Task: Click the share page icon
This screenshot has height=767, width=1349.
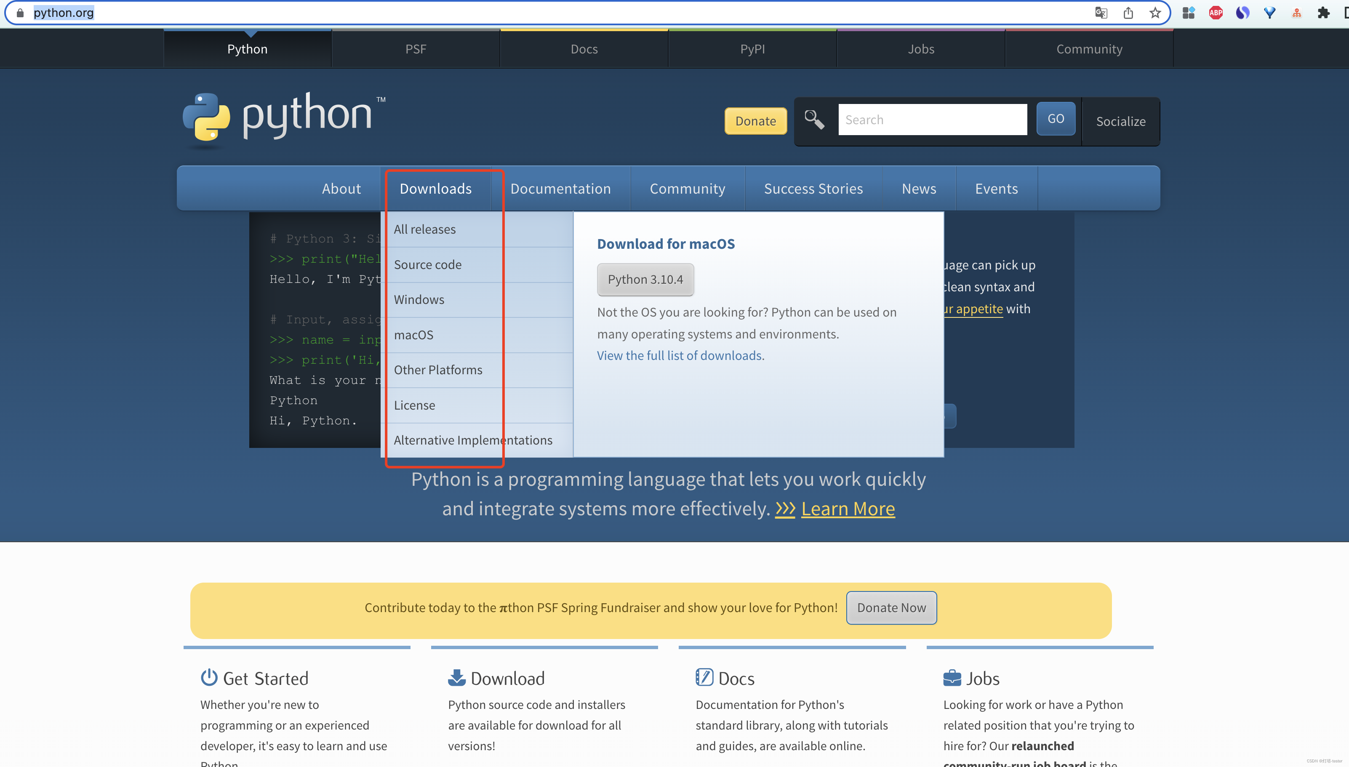Action: [x=1128, y=13]
